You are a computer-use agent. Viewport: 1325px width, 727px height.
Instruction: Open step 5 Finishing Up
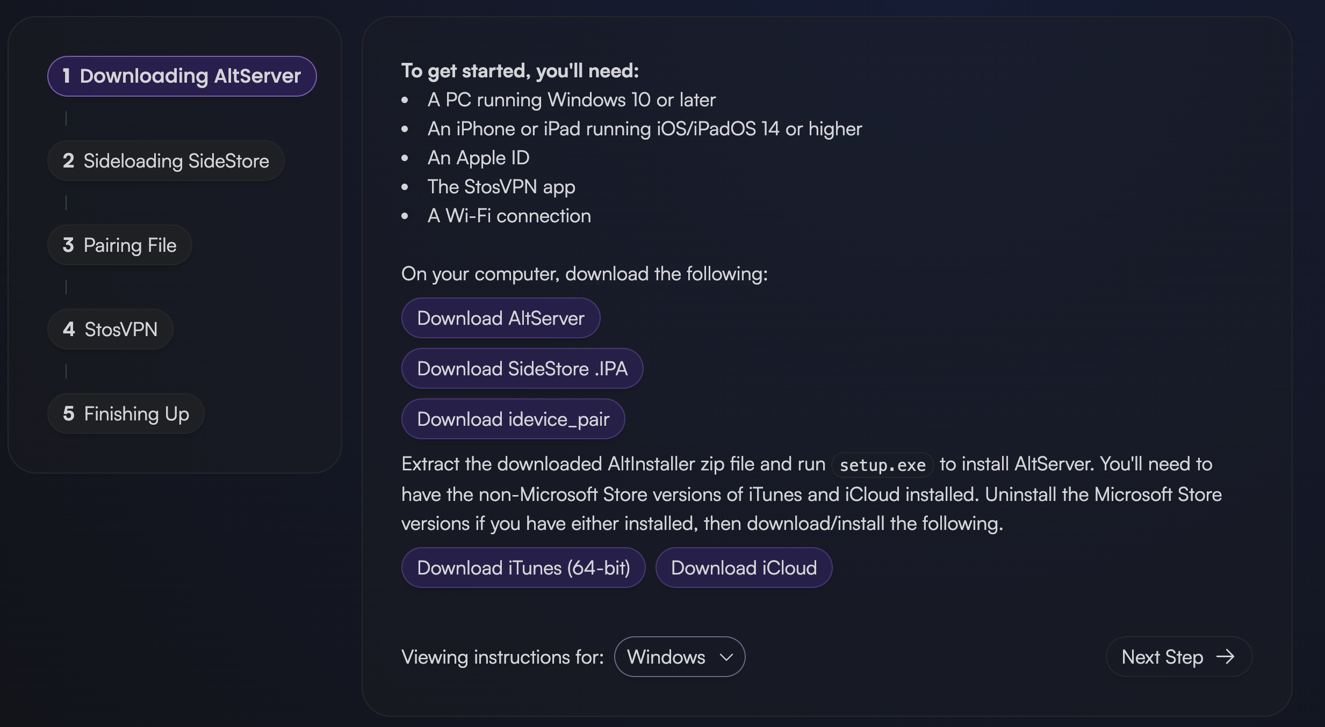tap(126, 413)
